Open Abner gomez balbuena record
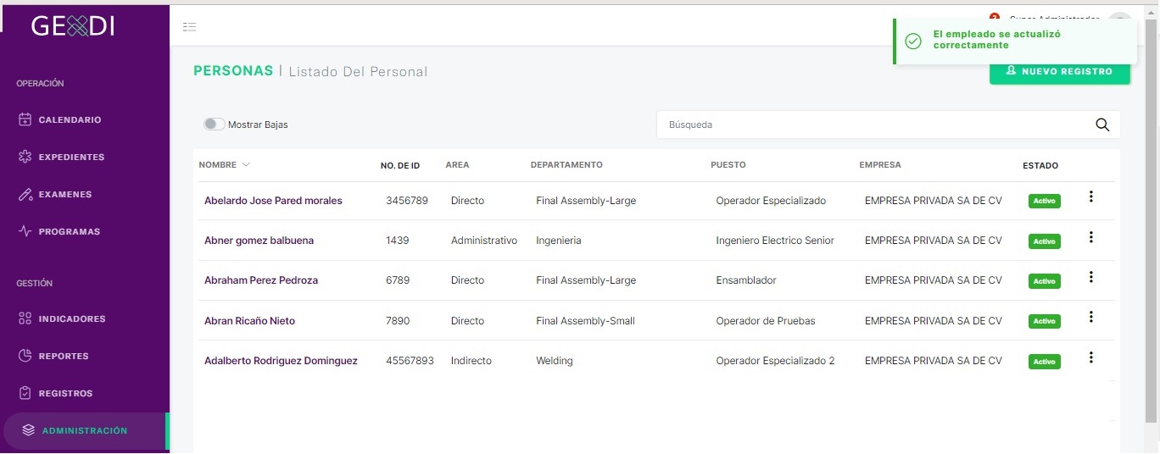This screenshot has width=1160, height=454. (259, 241)
